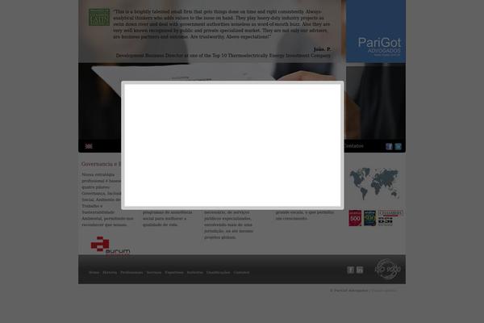Viewport: 484px width, 323px height.
Task: Open the Profissionais link in the footer
Action: tap(131, 272)
